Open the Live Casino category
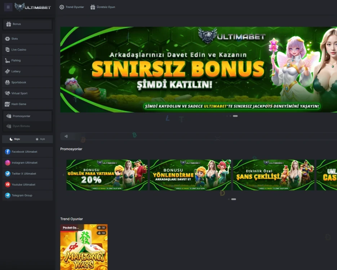The width and height of the screenshot is (337, 270). tap(27, 50)
